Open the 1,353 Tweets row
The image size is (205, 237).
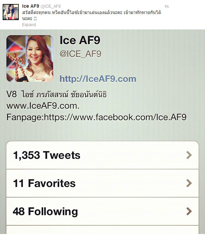102,155
